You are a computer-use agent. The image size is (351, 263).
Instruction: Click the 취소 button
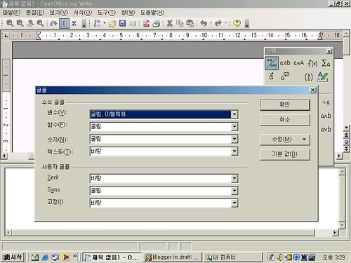point(285,120)
